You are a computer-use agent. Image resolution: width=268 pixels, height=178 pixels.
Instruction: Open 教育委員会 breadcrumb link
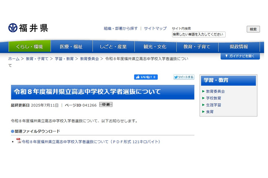(x=89, y=59)
